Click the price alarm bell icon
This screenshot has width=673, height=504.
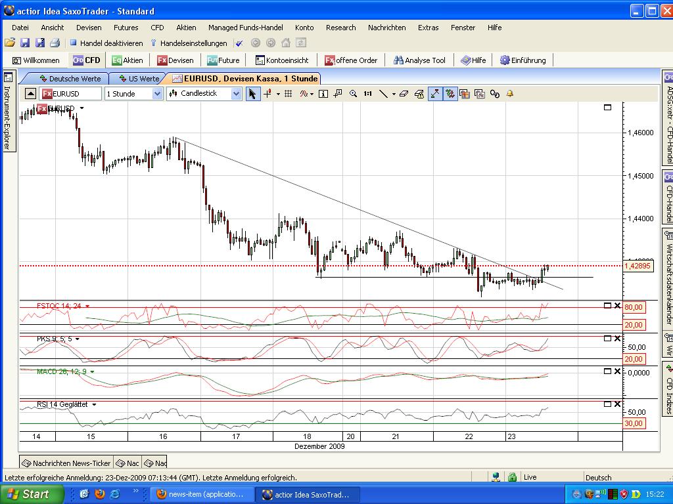(x=508, y=94)
